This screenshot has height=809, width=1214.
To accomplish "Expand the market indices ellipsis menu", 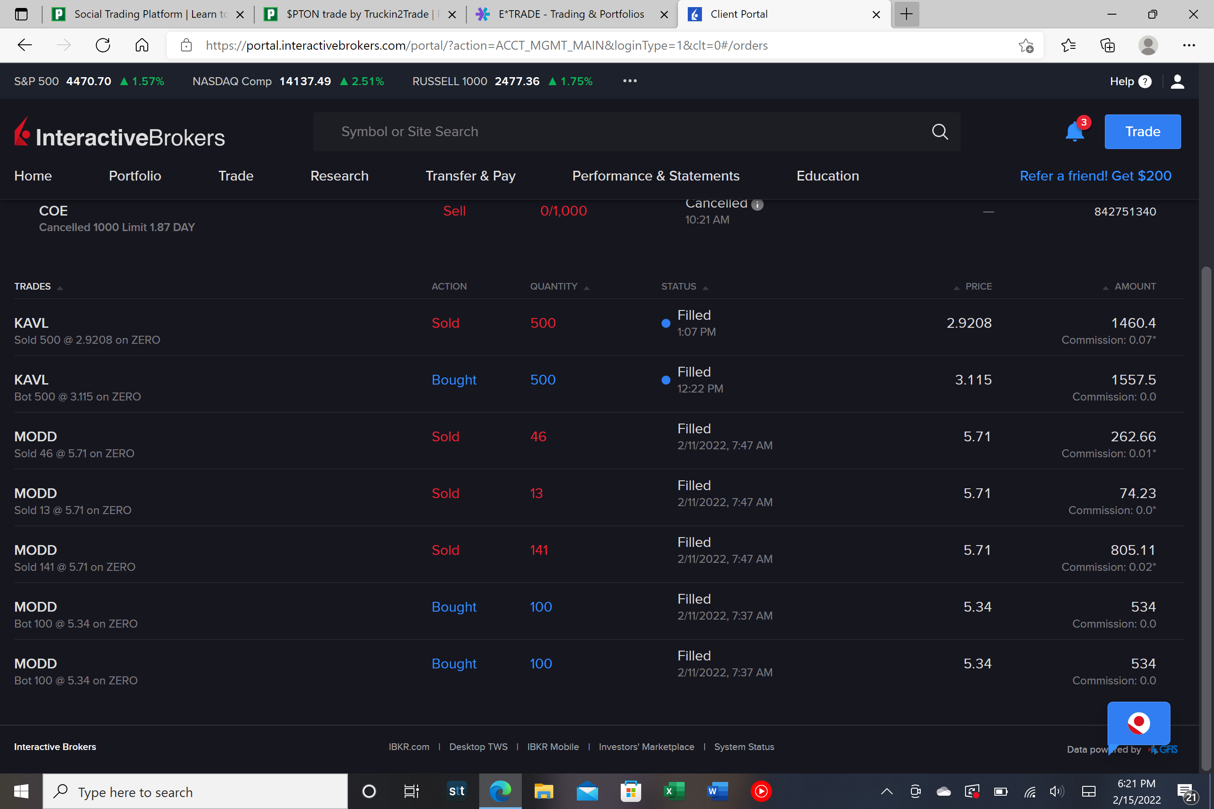I will click(630, 81).
